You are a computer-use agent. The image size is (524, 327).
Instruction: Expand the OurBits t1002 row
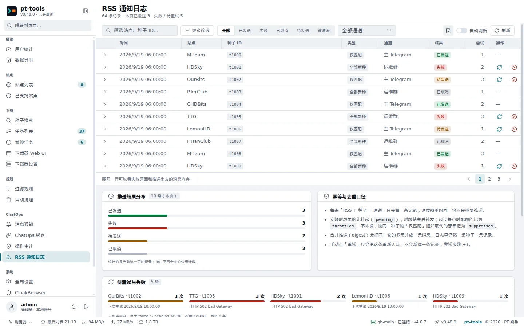point(105,80)
